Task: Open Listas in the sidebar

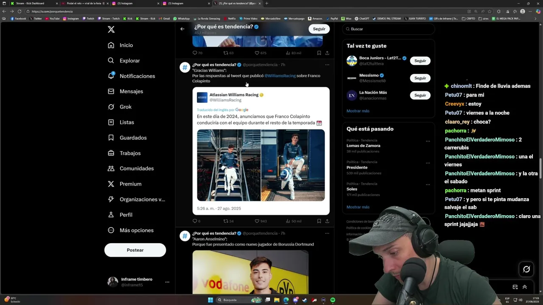Action: [x=121, y=122]
